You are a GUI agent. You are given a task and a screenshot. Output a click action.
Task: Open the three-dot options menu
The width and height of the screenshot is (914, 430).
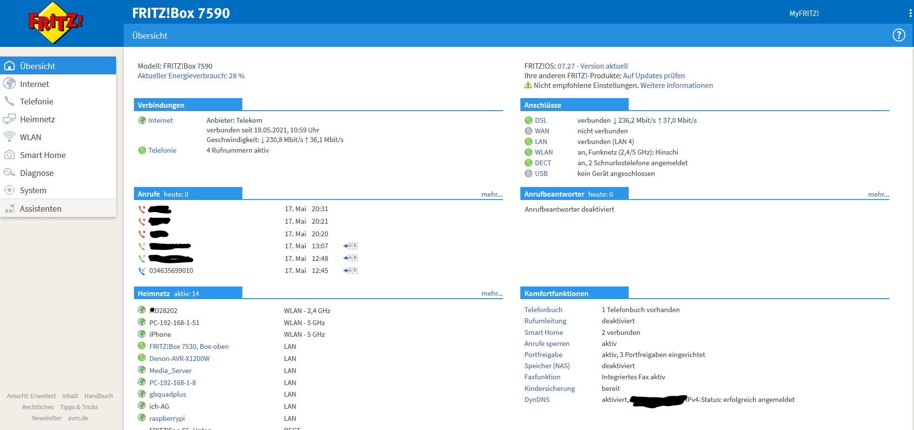click(910, 14)
